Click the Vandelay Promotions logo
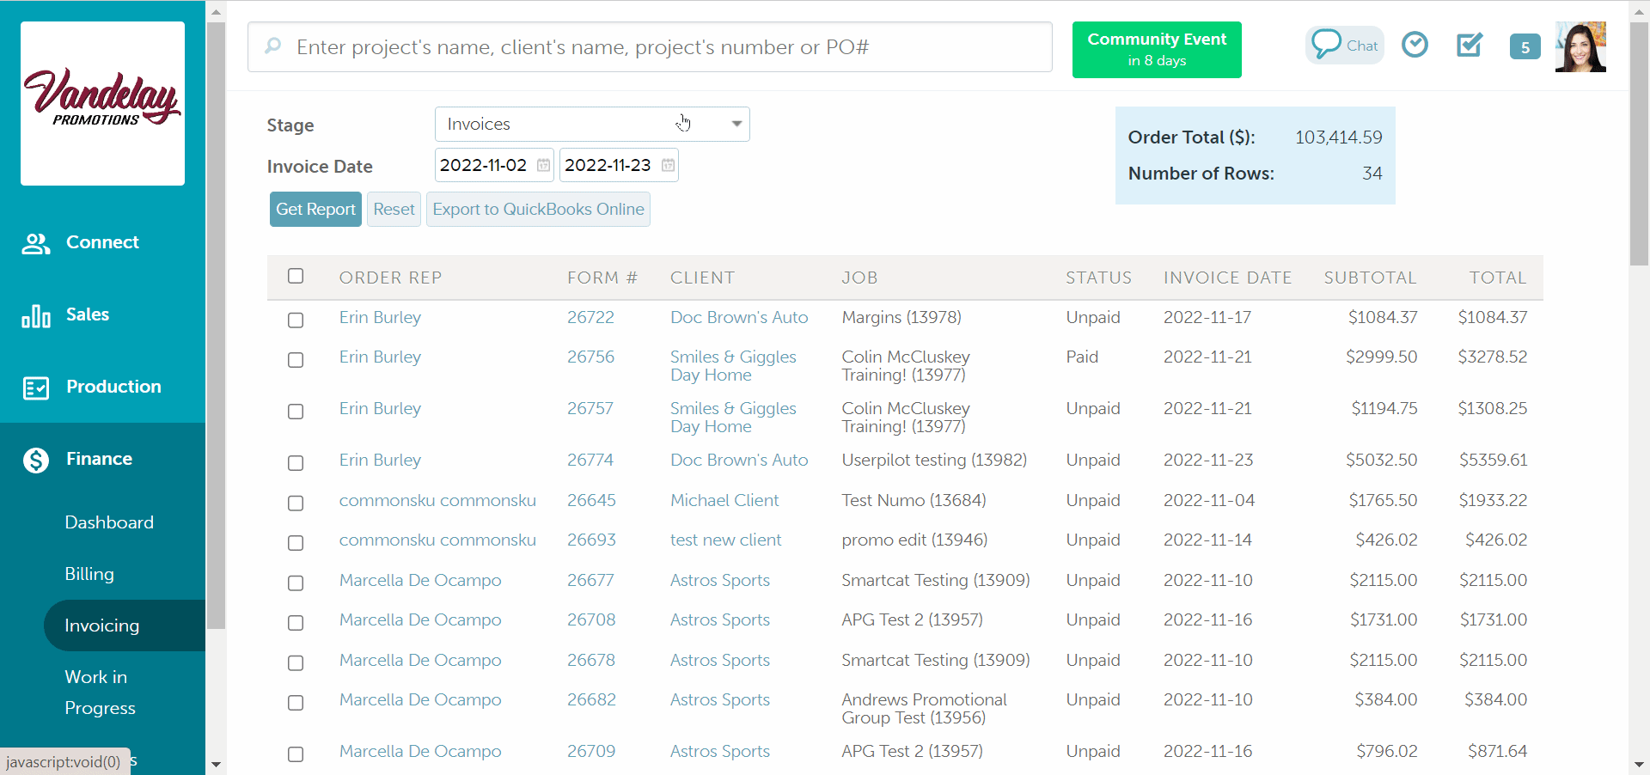Image resolution: width=1650 pixels, height=775 pixels. 102,103
